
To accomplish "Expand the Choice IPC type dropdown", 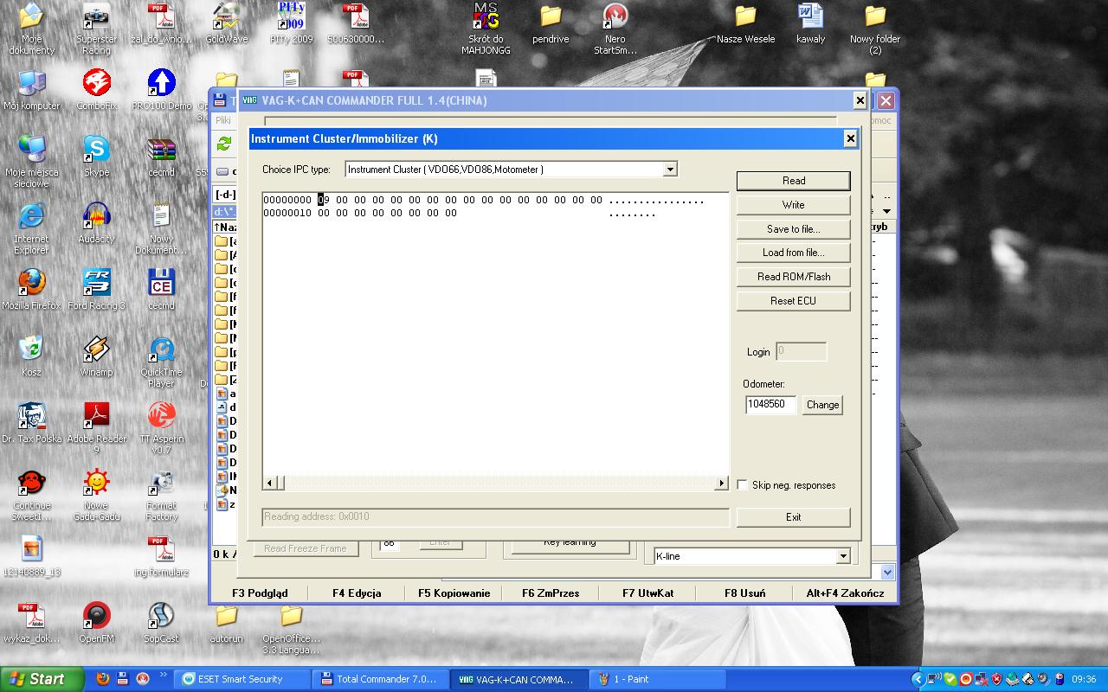I will (670, 170).
